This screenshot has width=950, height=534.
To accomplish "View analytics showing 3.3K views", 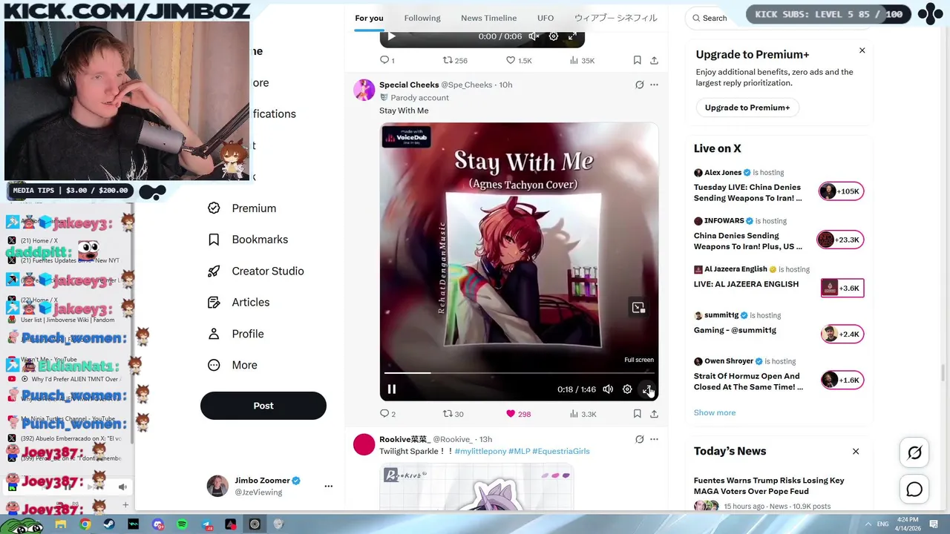I will (583, 414).
